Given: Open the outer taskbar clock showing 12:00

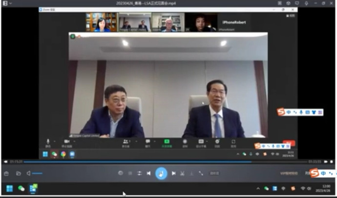Looking at the screenshot, I should point(323,188).
